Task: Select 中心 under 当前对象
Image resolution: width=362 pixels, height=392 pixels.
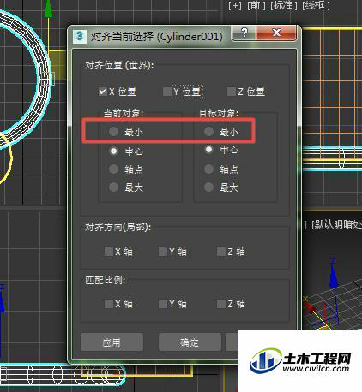Action: tap(113, 151)
